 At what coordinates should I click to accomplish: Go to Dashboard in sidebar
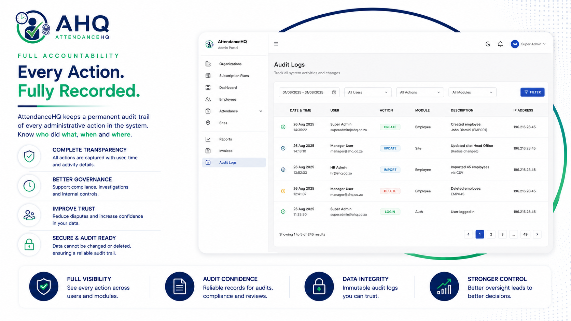tap(234, 88)
